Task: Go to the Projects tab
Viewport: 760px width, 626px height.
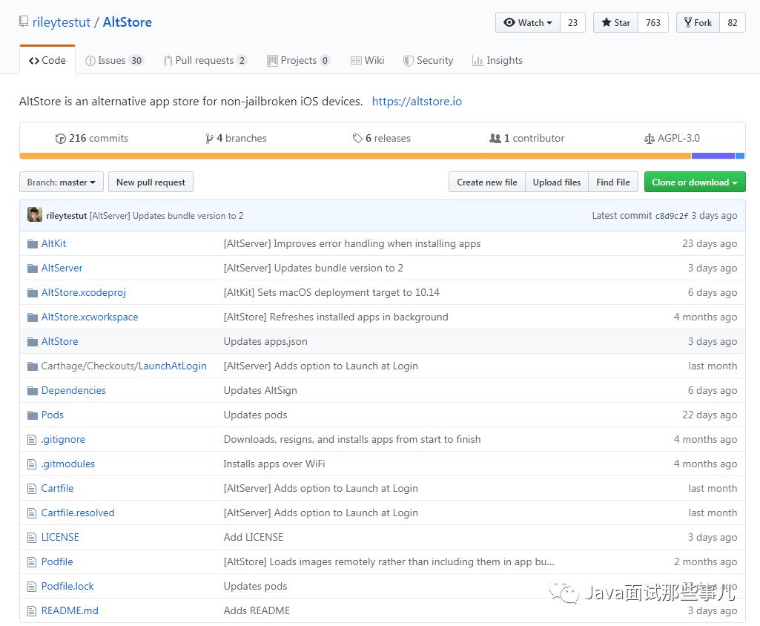Action: point(299,60)
